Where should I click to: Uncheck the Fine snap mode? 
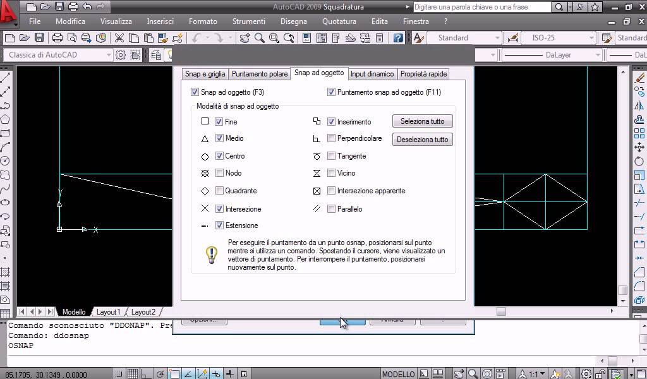[x=219, y=122]
